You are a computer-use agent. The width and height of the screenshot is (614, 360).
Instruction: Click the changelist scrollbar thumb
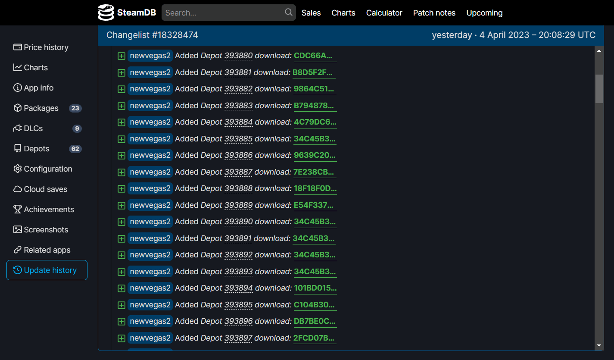coord(599,88)
